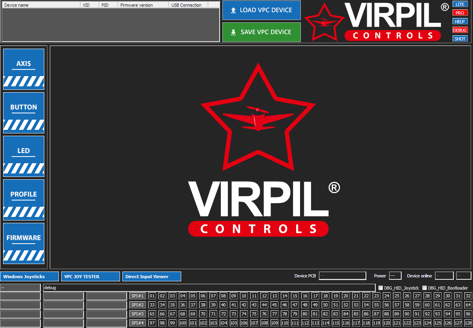Click button indicator 65
The height and width of the screenshot is (328, 473).
pos(152,314)
